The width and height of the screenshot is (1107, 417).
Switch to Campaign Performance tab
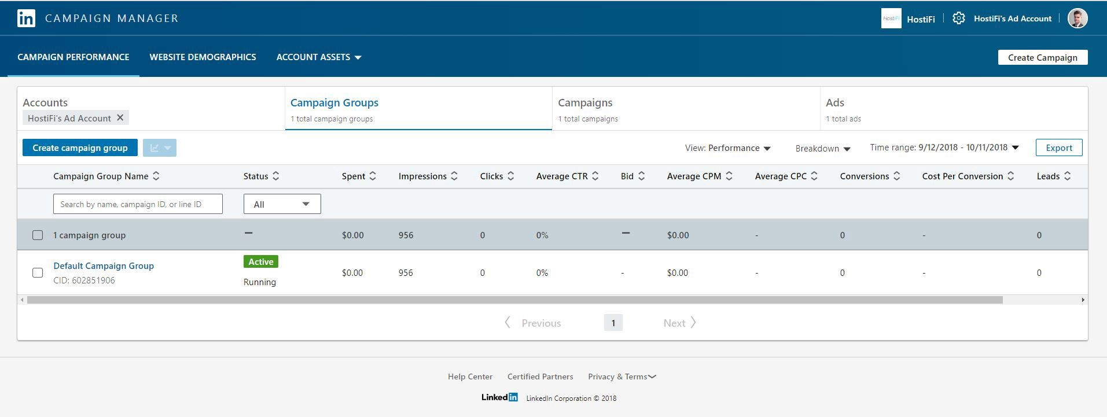pos(73,57)
